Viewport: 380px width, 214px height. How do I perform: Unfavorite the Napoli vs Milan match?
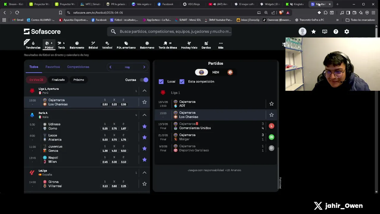pyautogui.click(x=144, y=160)
